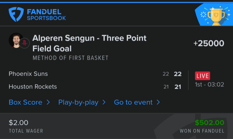Select the Houston Rockets team name
The image size is (233, 139).
[x=33, y=87]
